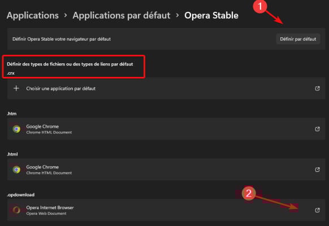Click the 'Définir par défaut' button
The image size is (329, 226).
[298, 39]
